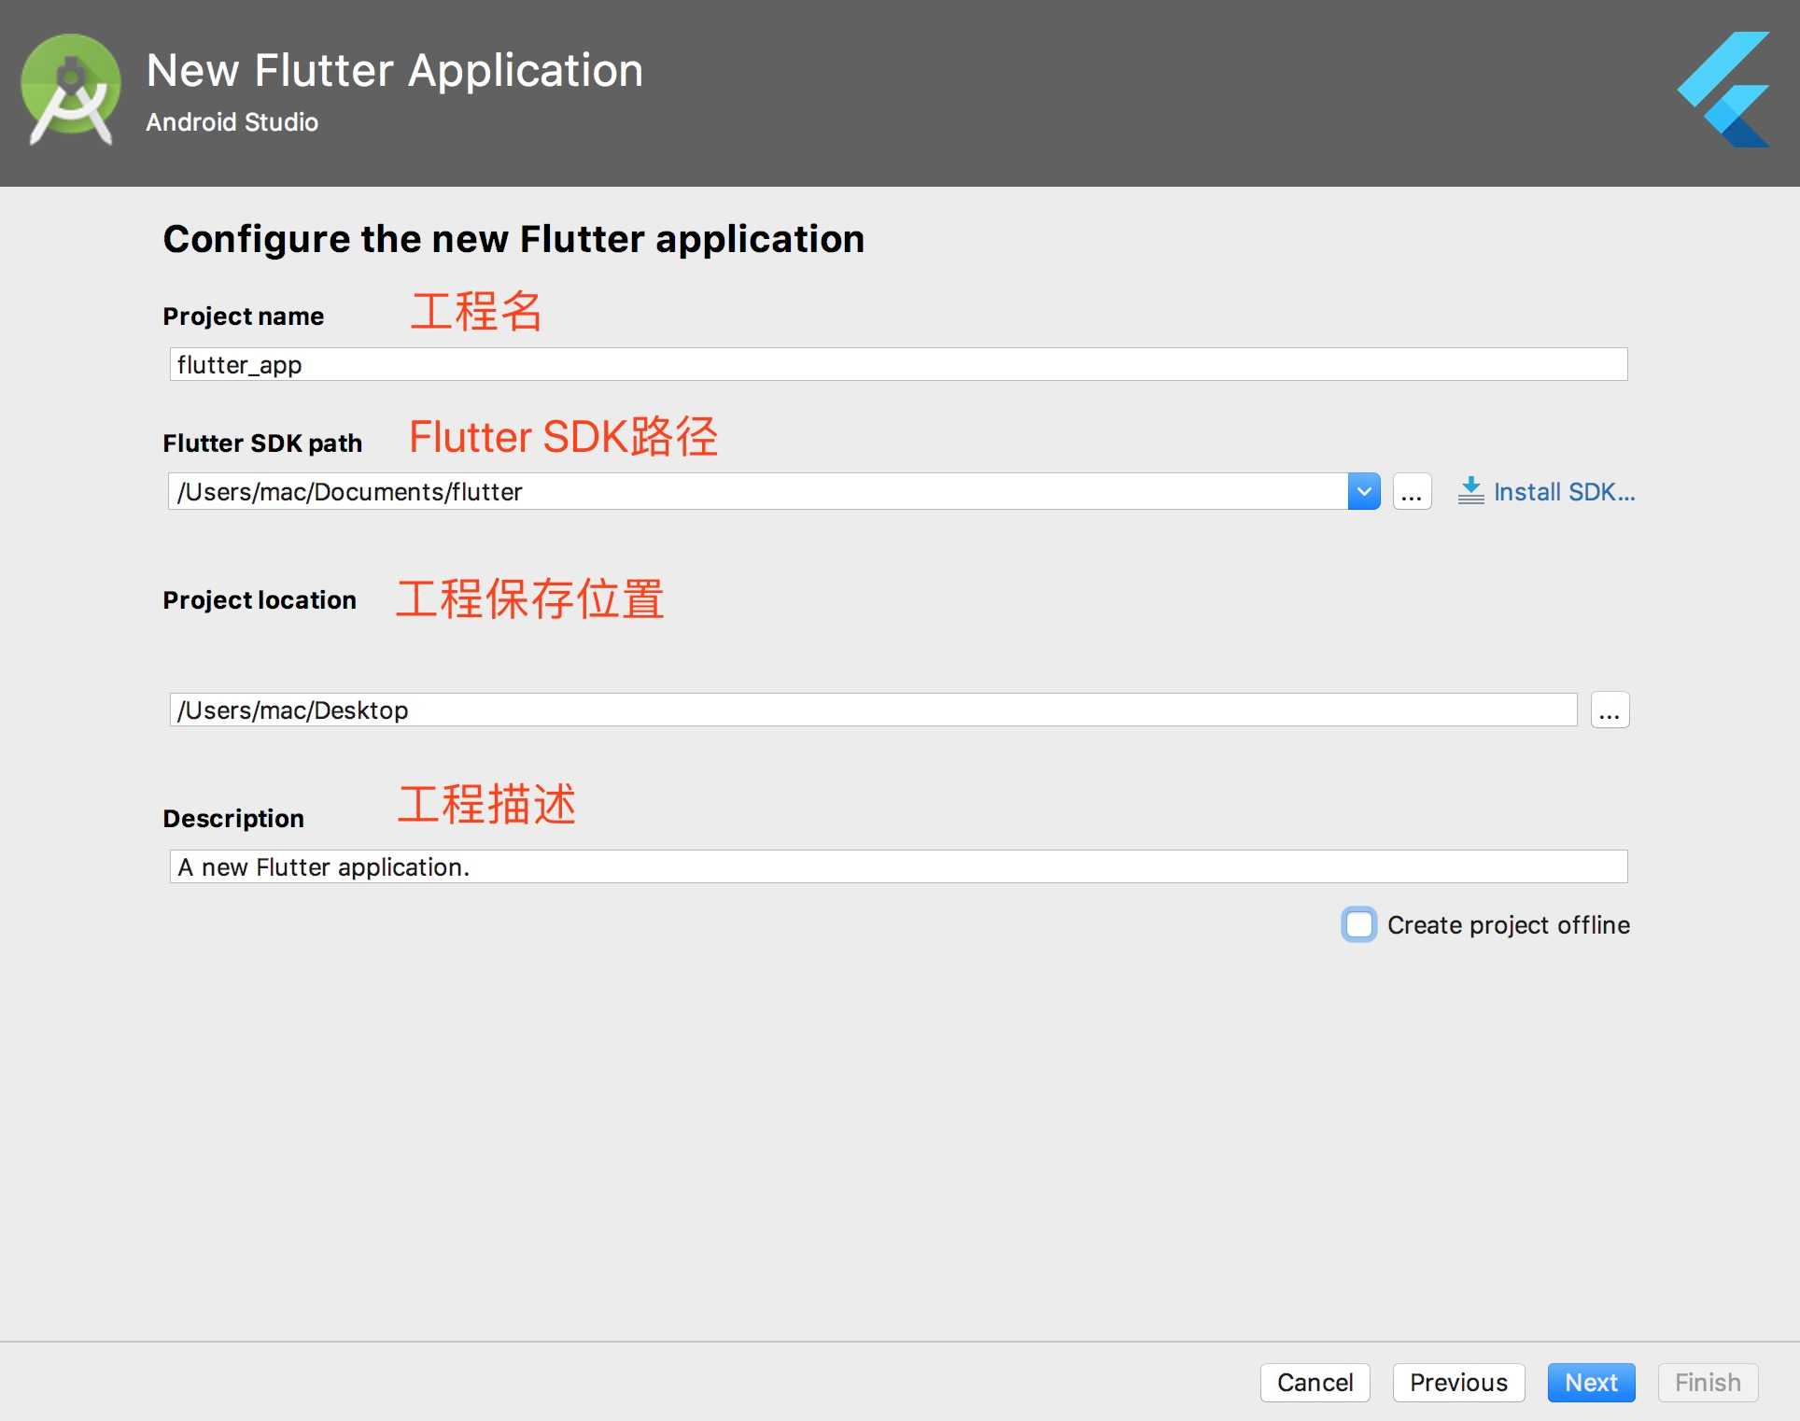The width and height of the screenshot is (1800, 1421).
Task: Click the 'Configure the new Flutter application' heading
Action: pos(513,239)
